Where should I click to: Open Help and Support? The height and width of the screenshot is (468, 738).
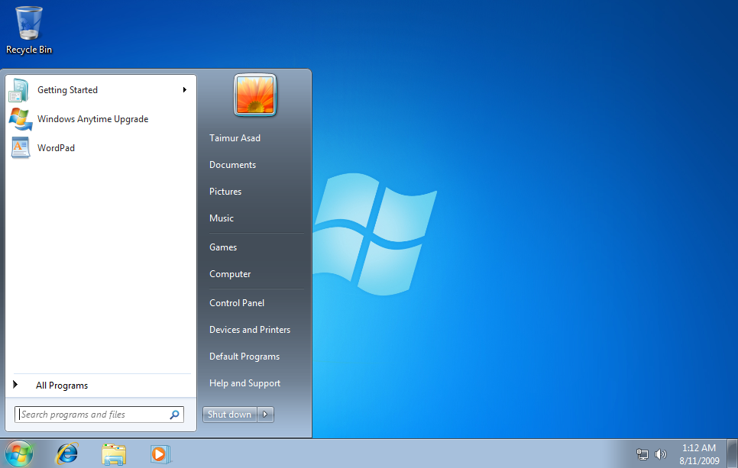click(244, 382)
